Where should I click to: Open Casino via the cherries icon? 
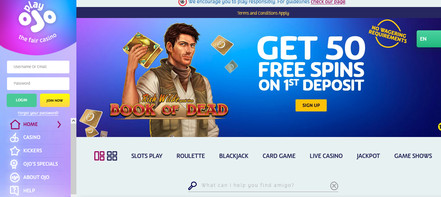pyautogui.click(x=14, y=137)
